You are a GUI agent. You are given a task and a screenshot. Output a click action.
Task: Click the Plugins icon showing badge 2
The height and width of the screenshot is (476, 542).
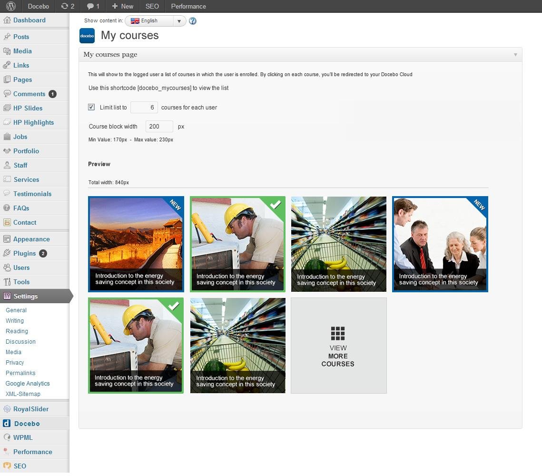coord(7,253)
